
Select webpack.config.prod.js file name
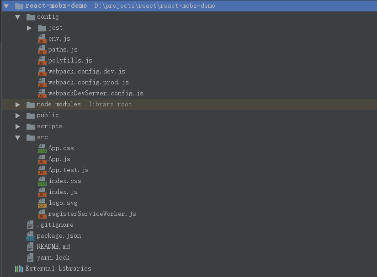coord(89,82)
